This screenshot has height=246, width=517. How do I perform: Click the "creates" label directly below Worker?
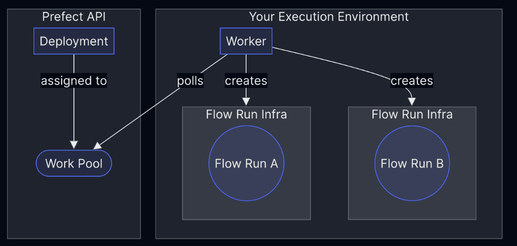246,80
